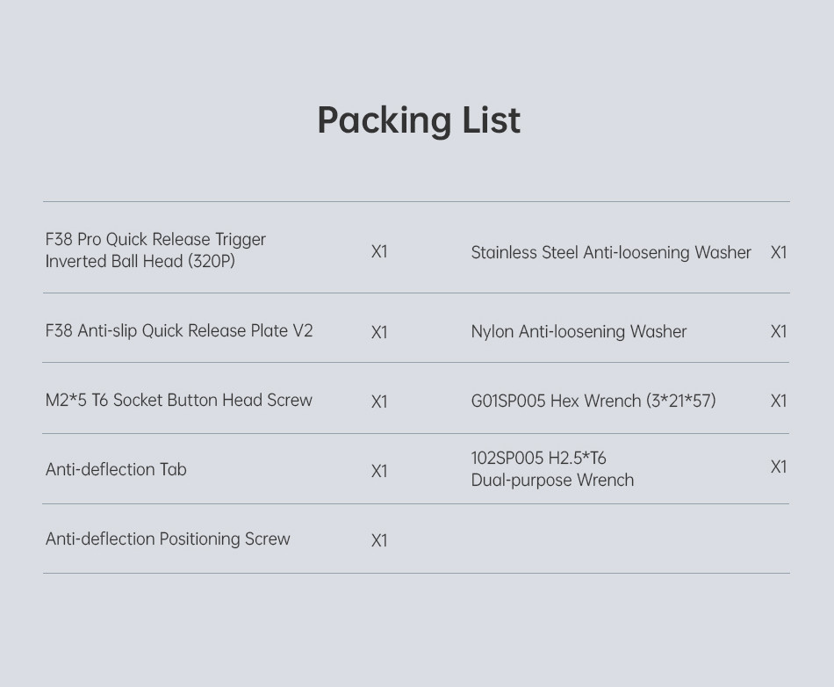This screenshot has height=687, width=834.
Task: Click the Packing List heading
Action: (x=419, y=121)
